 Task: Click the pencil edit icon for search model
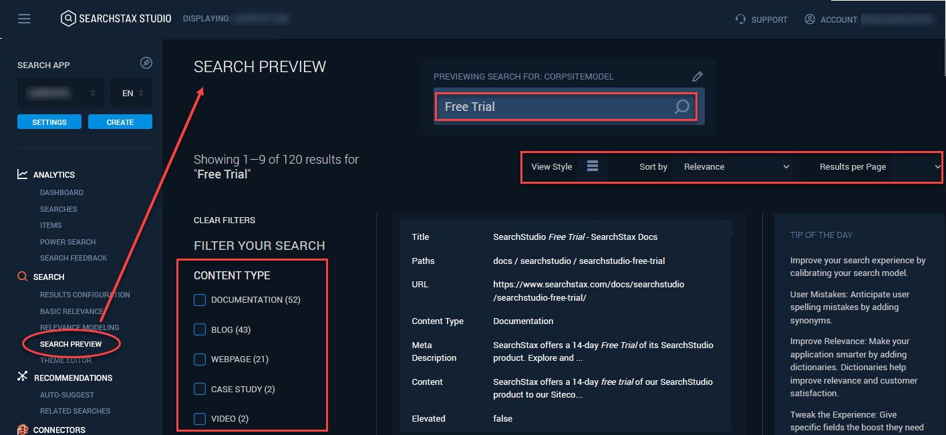point(697,77)
